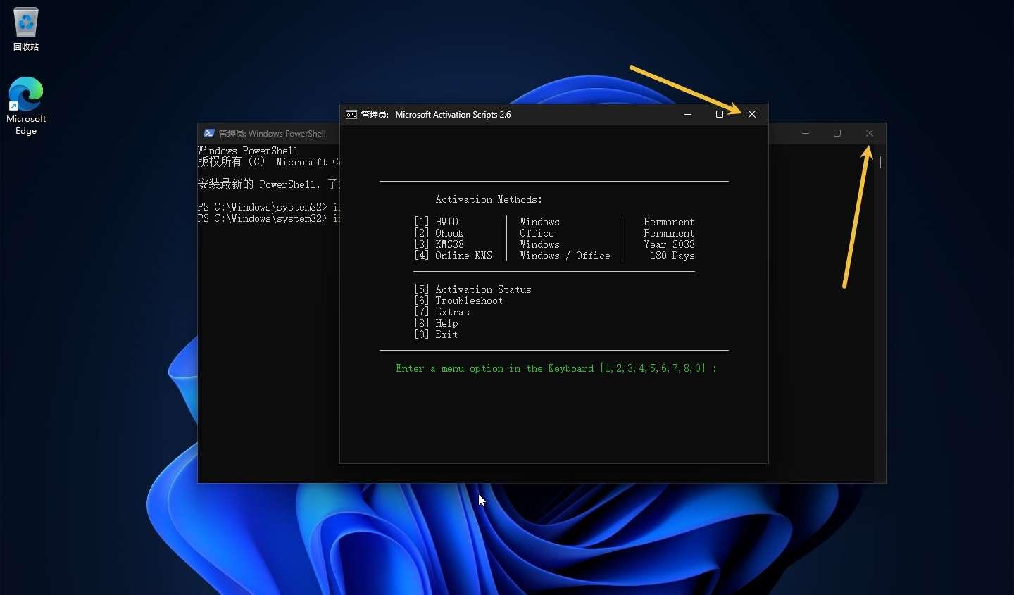The width and height of the screenshot is (1014, 595).
Task: Click the cmd icon in Activation Scripts title bar
Action: 351,114
